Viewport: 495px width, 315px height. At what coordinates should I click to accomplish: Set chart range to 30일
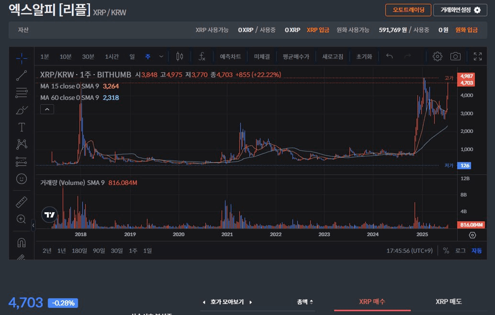pyautogui.click(x=117, y=250)
